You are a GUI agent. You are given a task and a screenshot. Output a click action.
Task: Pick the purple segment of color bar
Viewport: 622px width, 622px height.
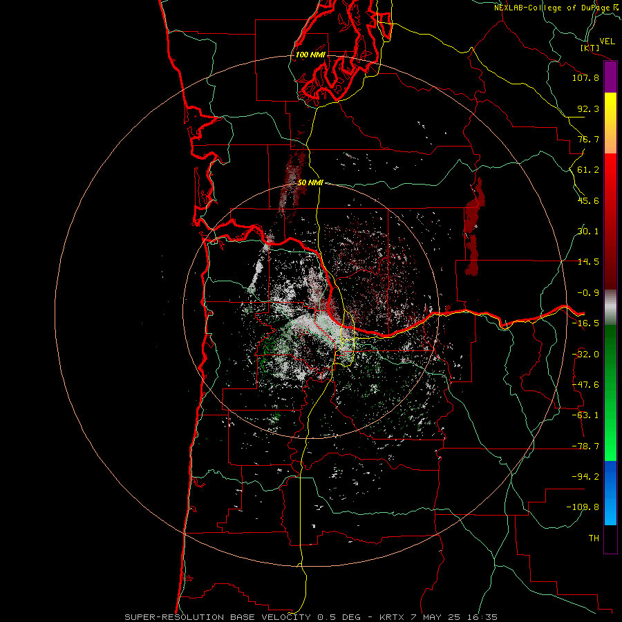(610, 77)
